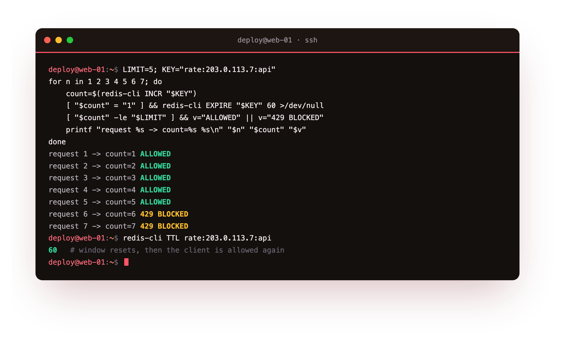The height and width of the screenshot is (345, 566).
Task: Click the pink terminal cursor block
Action: click(x=126, y=262)
